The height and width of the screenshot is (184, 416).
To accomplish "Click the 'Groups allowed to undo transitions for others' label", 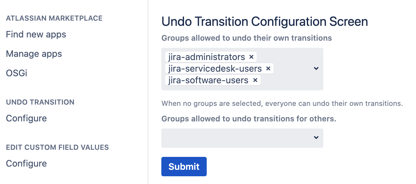I will coord(249,119).
